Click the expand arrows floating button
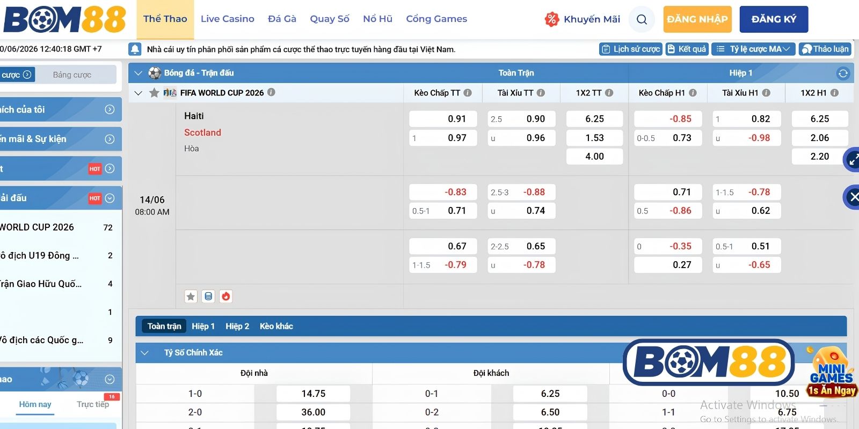Image resolution: width=859 pixels, height=429 pixels. coord(853,160)
